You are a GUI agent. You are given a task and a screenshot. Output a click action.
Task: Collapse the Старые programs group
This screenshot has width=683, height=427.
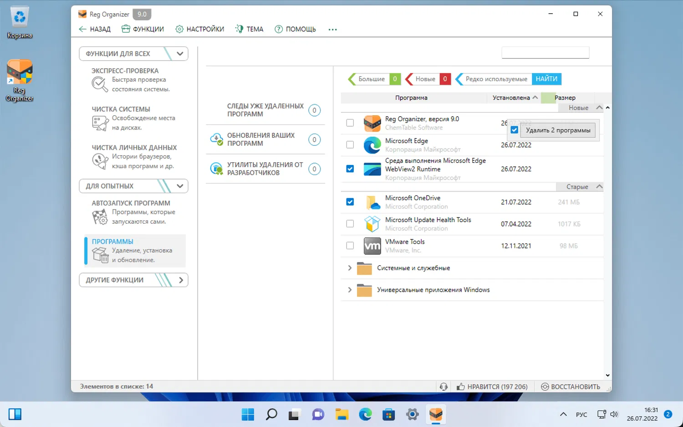coord(599,186)
